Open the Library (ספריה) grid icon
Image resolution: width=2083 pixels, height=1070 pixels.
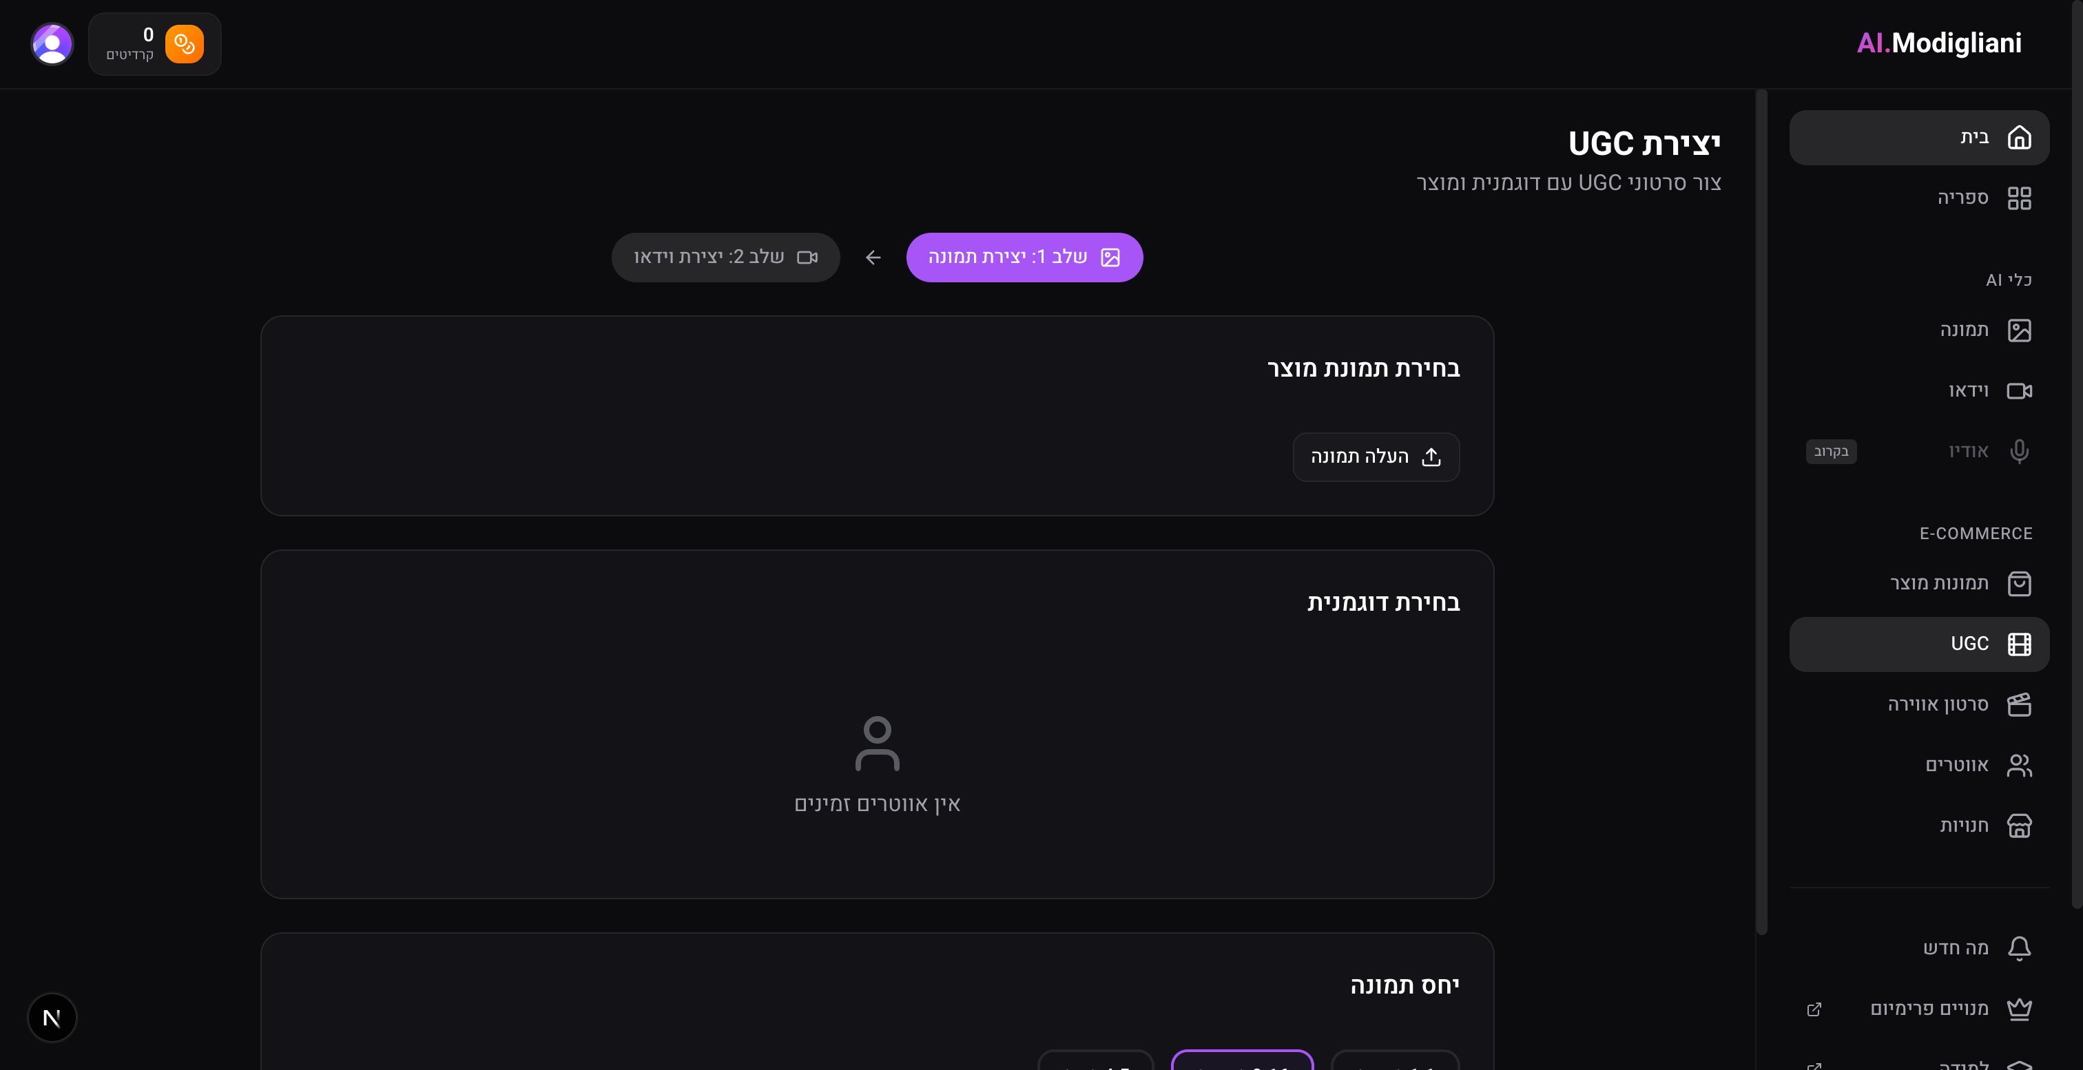tap(2018, 198)
